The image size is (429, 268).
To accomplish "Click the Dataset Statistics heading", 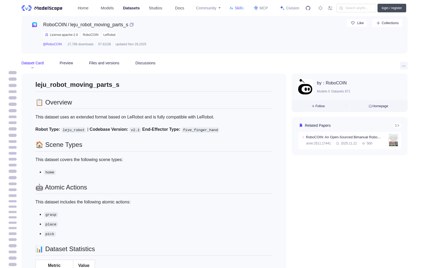I will (65, 249).
